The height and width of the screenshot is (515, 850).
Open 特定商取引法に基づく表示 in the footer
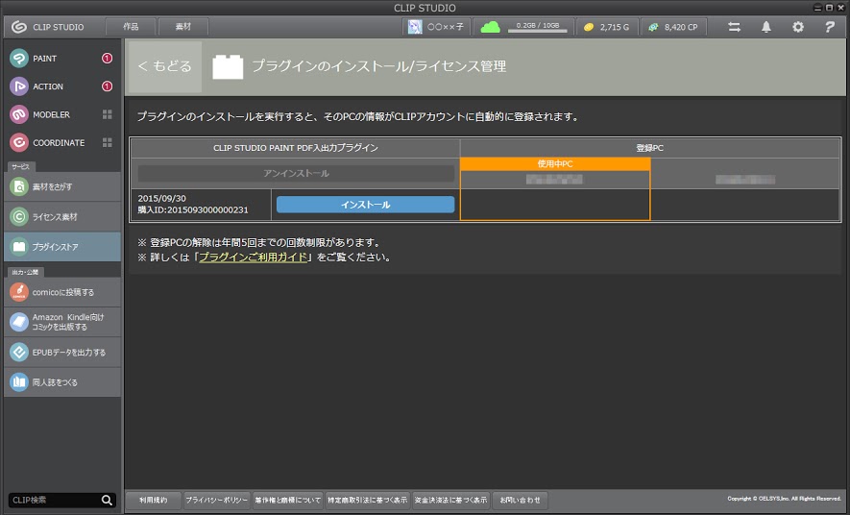[367, 500]
